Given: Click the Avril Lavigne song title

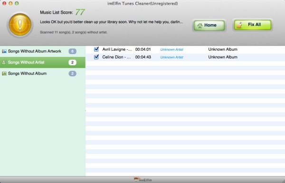Looking at the screenshot, I should click(x=117, y=49).
